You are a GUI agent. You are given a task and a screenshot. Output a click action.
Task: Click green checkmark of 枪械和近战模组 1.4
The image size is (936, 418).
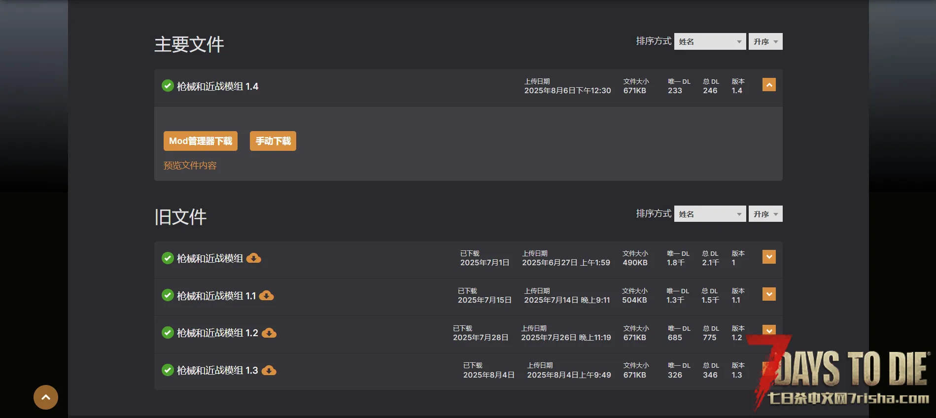[168, 86]
